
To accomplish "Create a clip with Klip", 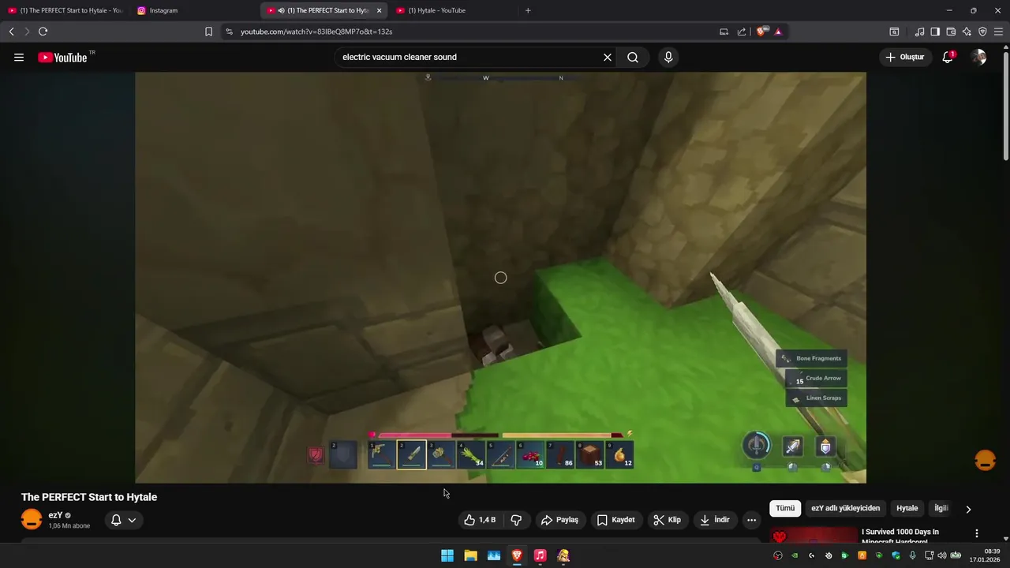I will pos(668,520).
